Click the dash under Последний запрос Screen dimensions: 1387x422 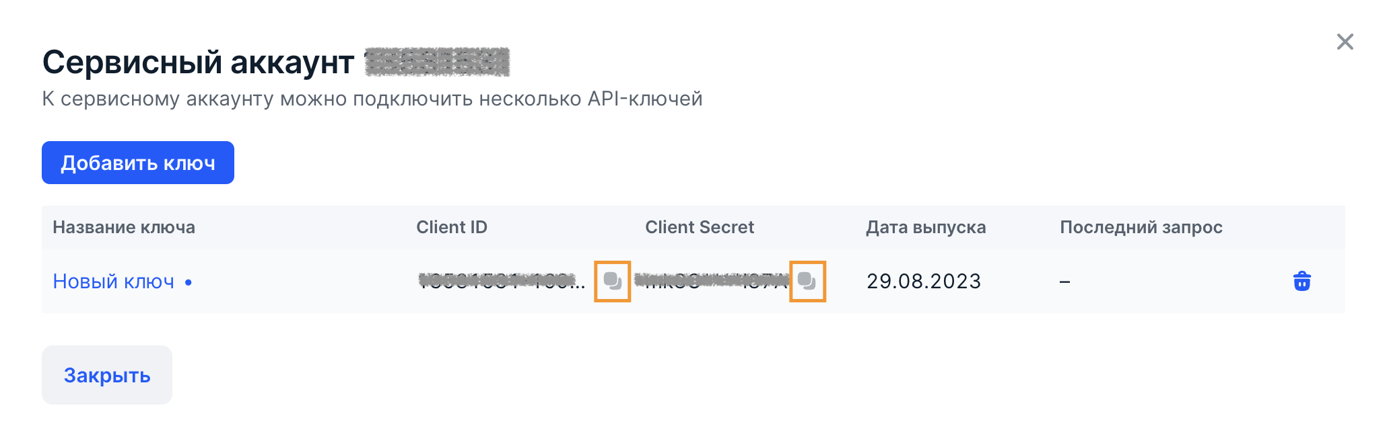pyautogui.click(x=1064, y=282)
